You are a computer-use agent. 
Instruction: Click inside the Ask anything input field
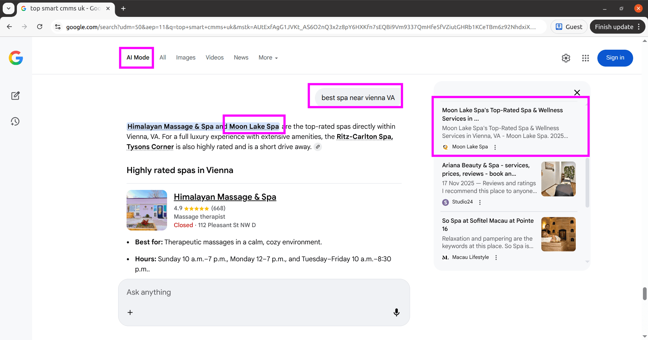tap(236, 292)
